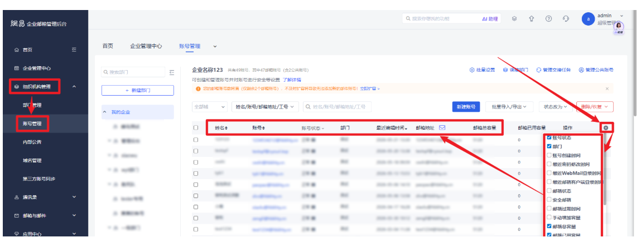Click the 管理交接任务 handover tasks button
Image resolution: width=641 pixels, height=247 pixels.
point(553,70)
